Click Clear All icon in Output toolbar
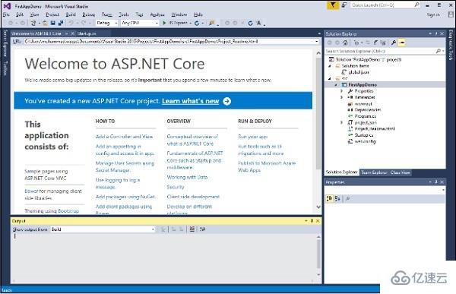The height and width of the screenshot is (294, 456). point(192,229)
